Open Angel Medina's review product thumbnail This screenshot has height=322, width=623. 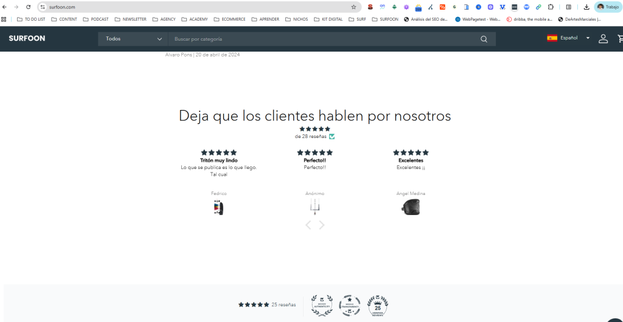(x=411, y=207)
